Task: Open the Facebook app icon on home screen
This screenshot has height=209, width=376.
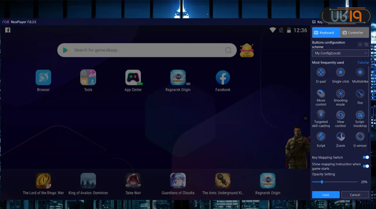Action: coord(223,77)
